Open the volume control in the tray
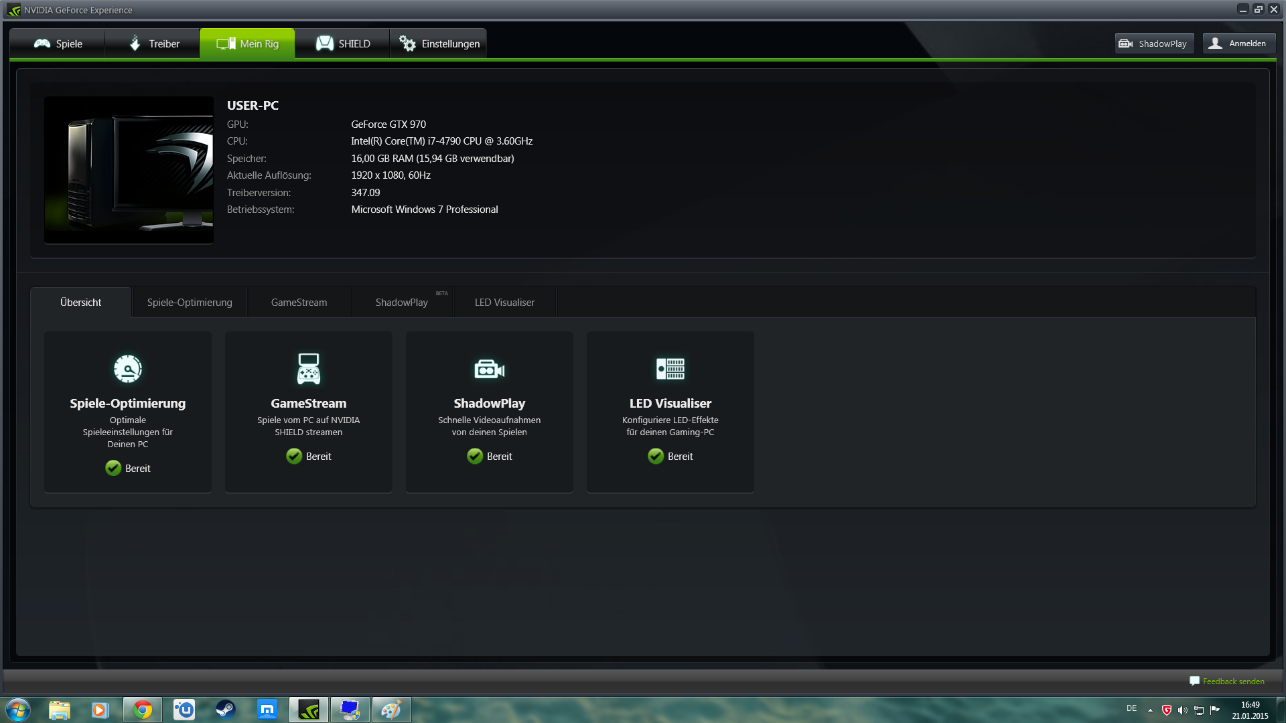Screen dimensions: 1286x723 1183,710
